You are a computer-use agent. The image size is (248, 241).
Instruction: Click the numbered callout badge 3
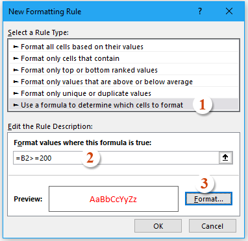point(205,183)
